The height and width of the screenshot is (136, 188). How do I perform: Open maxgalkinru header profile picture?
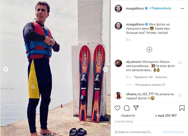pos(118,8)
